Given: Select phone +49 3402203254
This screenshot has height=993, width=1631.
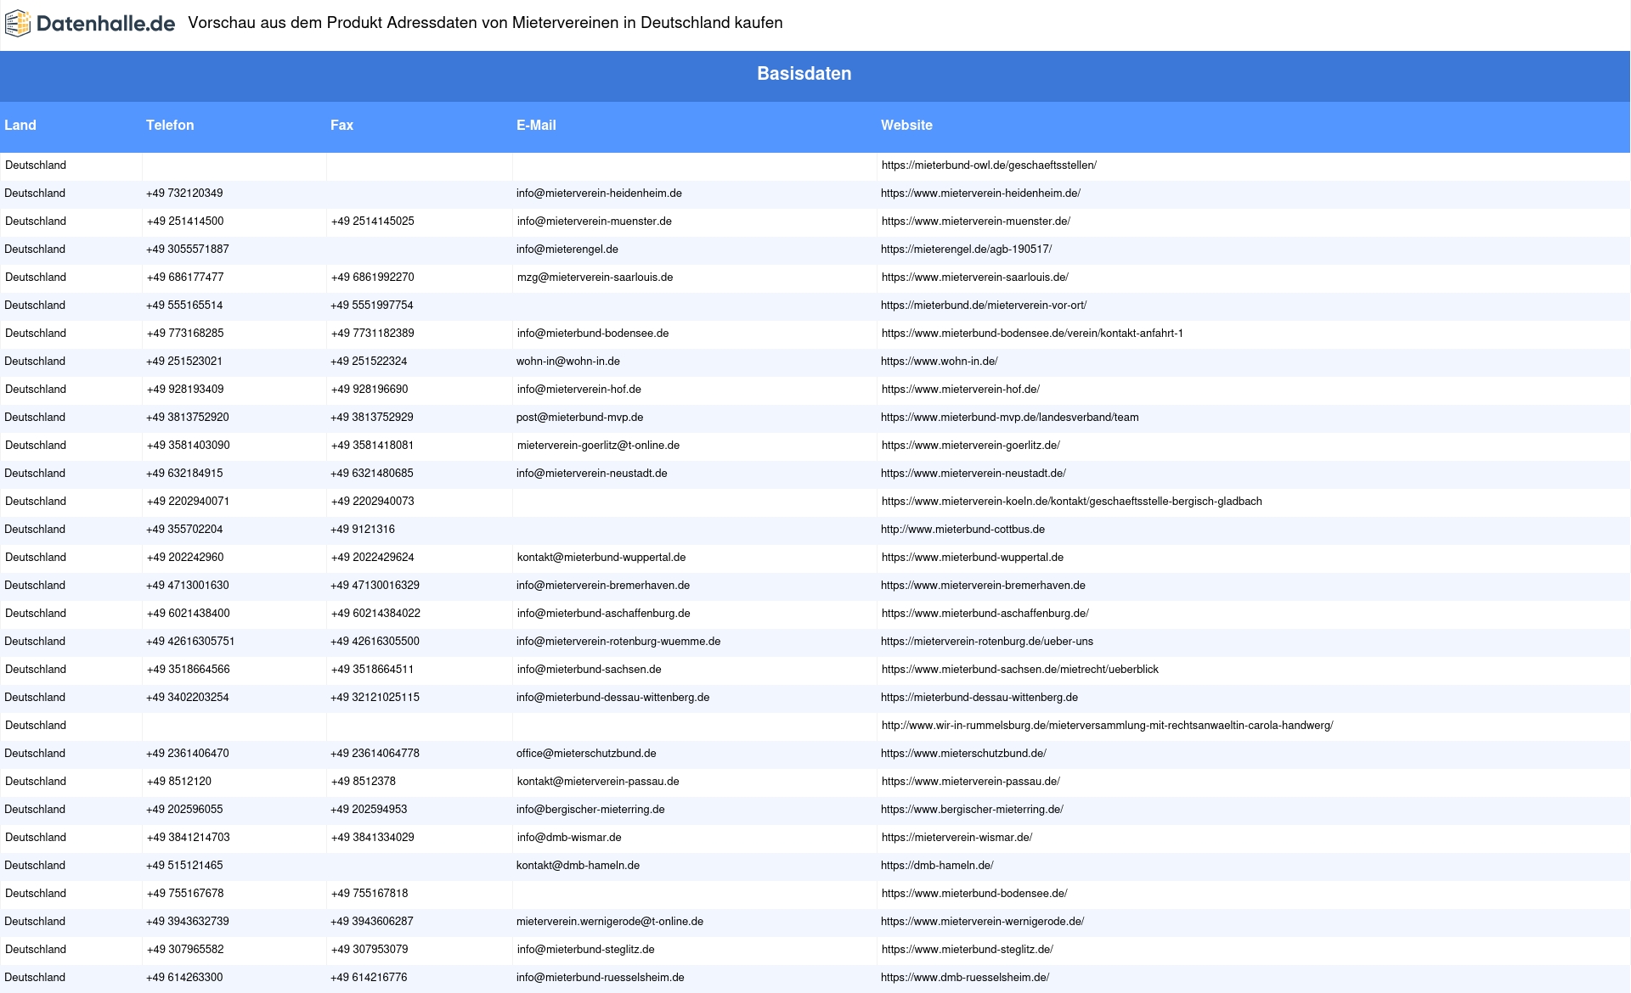Looking at the screenshot, I should point(188,698).
